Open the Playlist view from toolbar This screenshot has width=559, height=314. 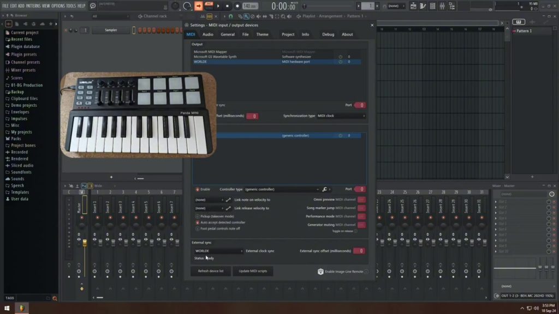[x=413, y=6]
